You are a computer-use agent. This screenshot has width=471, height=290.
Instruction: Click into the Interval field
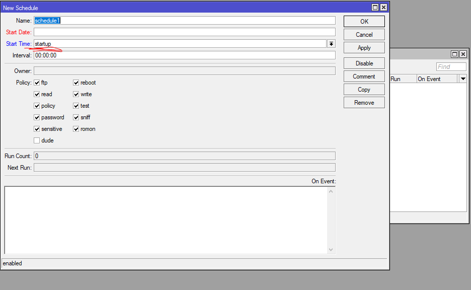tap(185, 55)
